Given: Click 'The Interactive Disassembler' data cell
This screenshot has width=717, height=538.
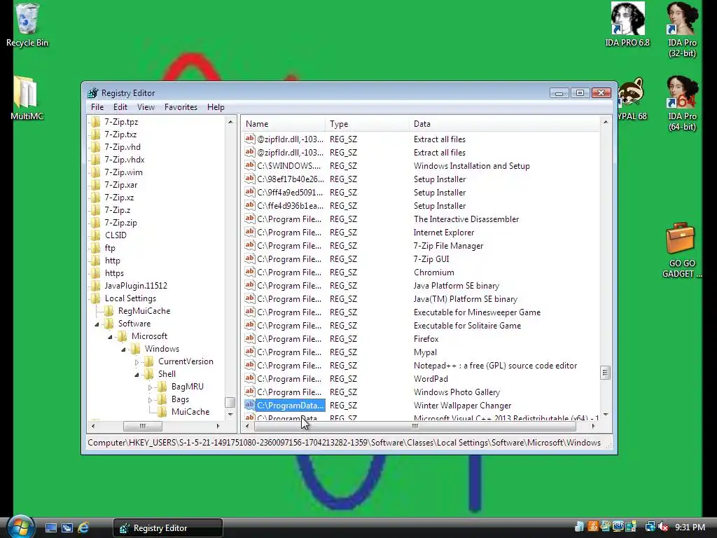Looking at the screenshot, I should tap(466, 219).
